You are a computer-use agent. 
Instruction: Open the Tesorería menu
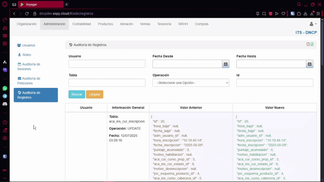pos(164,24)
